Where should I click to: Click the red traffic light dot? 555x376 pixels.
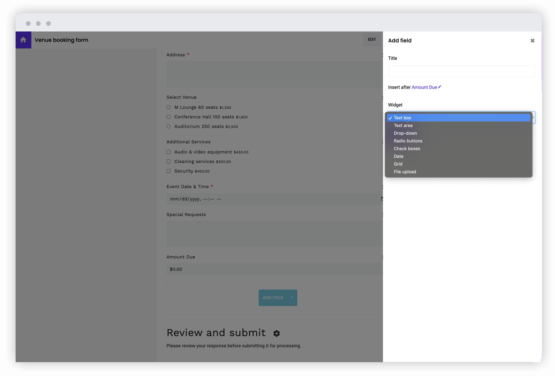pos(28,24)
